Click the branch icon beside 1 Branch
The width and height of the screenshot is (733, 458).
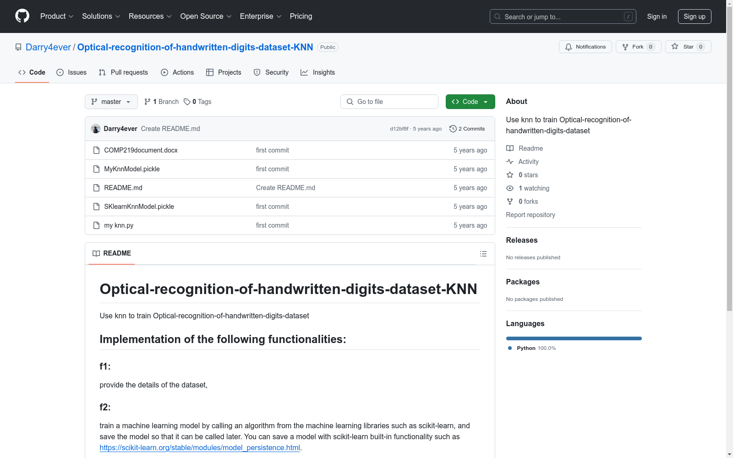pyautogui.click(x=148, y=102)
